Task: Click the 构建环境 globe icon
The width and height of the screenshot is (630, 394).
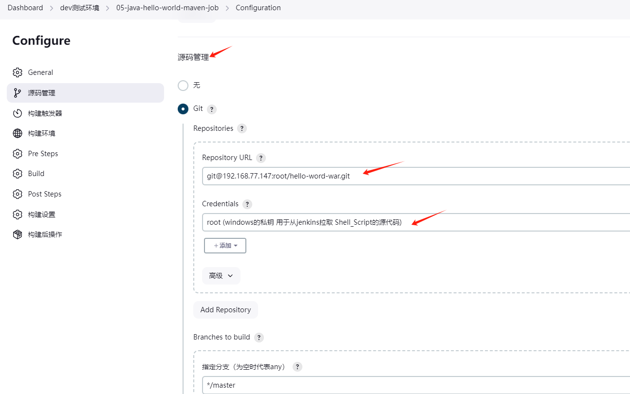Action: coord(18,133)
